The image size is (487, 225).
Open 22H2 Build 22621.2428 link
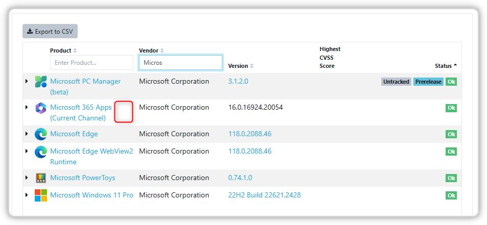coord(264,195)
